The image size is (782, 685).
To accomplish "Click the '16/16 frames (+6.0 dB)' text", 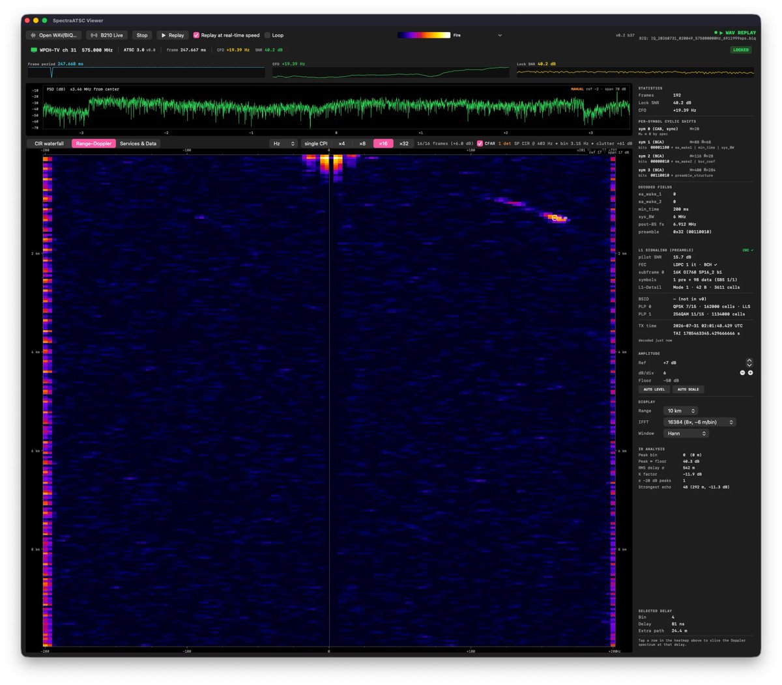I will point(445,143).
